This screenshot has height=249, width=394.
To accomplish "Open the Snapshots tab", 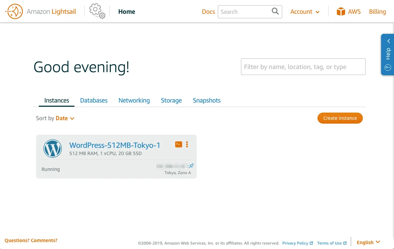I will [207, 100].
